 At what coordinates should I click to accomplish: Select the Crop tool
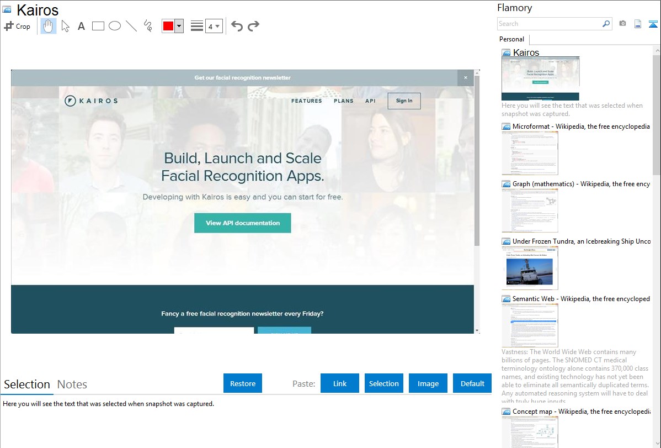click(17, 26)
